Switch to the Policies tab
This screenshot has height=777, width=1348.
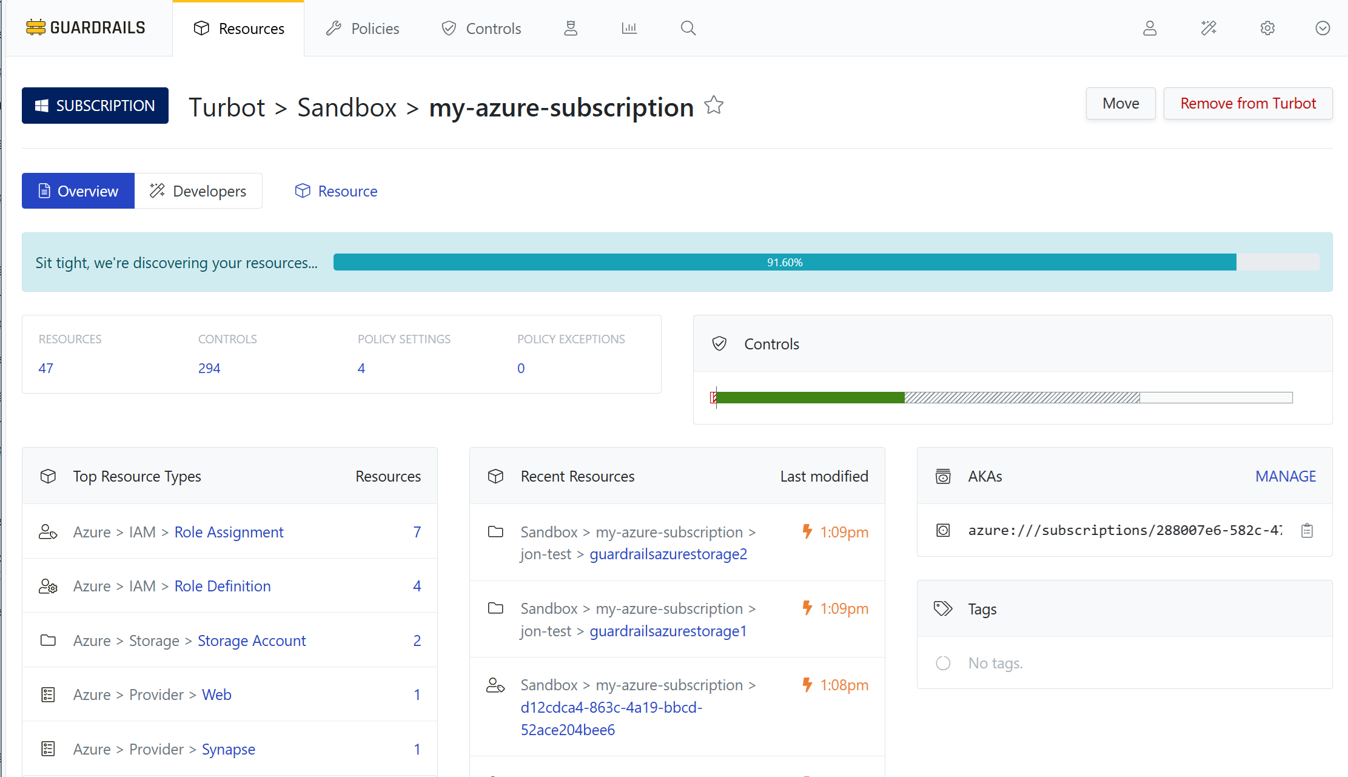[363, 29]
